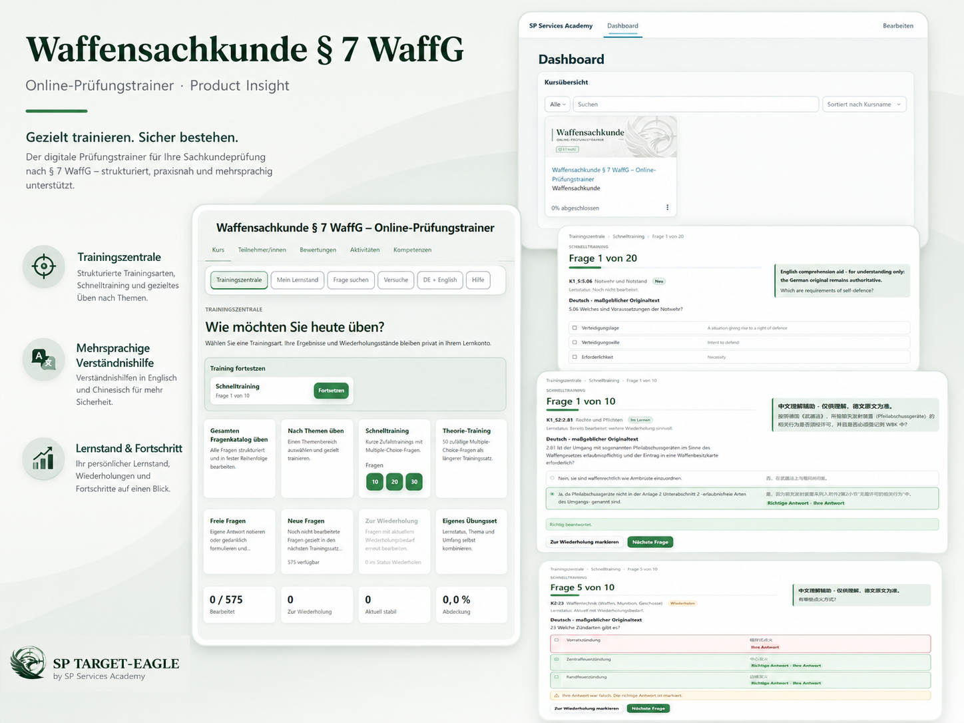Select the 'Mein Lernstand' pill button
The width and height of the screenshot is (964, 723).
tap(298, 280)
